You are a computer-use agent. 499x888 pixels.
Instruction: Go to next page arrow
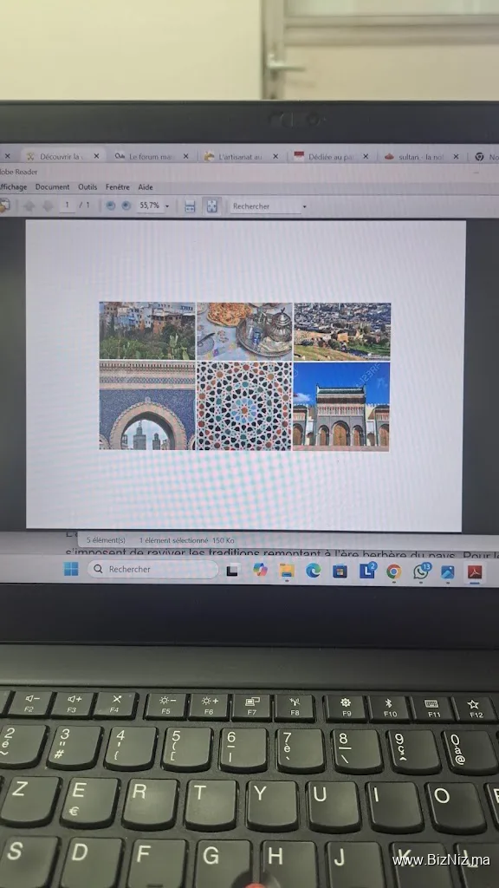coord(48,206)
